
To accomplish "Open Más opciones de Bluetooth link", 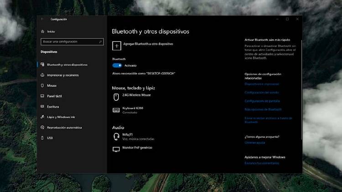I will tap(263, 109).
